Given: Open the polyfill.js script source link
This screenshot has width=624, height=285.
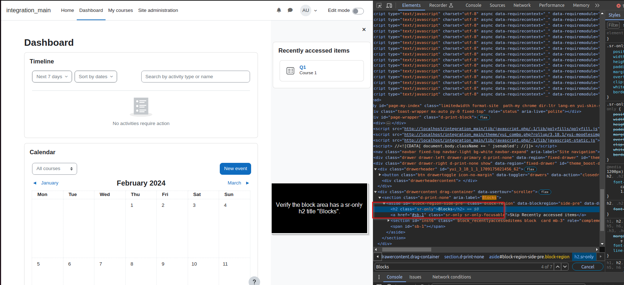Looking at the screenshot, I should pos(502,129).
